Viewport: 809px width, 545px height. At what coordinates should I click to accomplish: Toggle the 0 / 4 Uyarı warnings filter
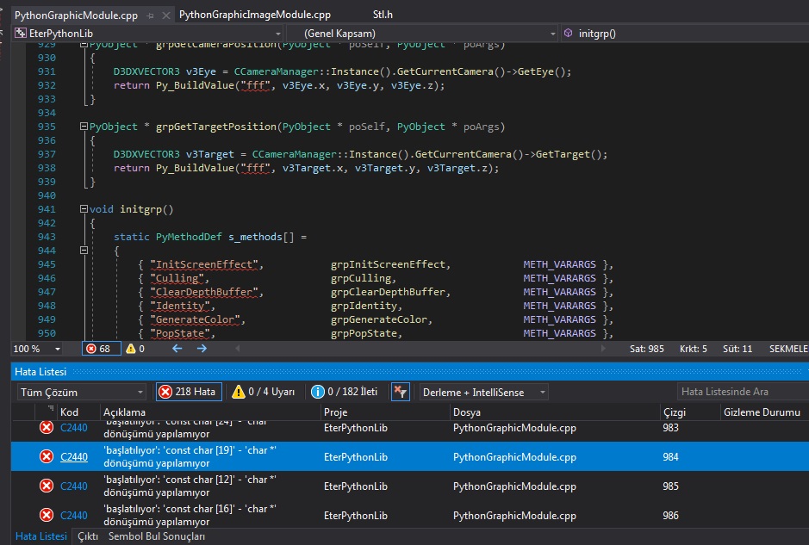[263, 392]
